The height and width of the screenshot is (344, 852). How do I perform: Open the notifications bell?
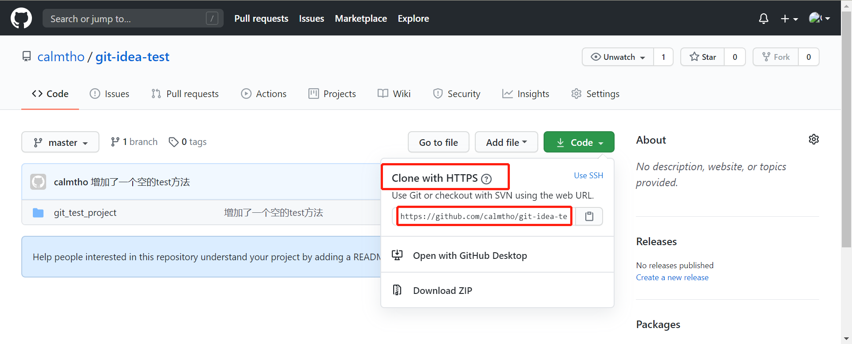[763, 19]
